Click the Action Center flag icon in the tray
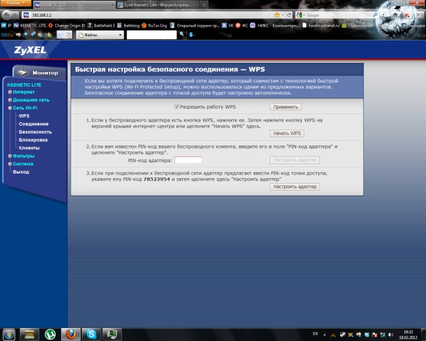 pyautogui.click(x=374, y=334)
